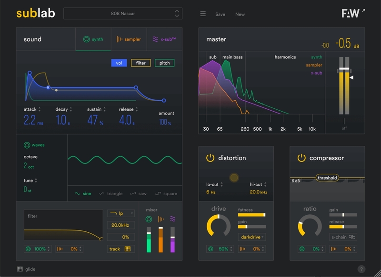Click the s-chain link icon
The width and height of the screenshot is (381, 277).
coord(352,237)
